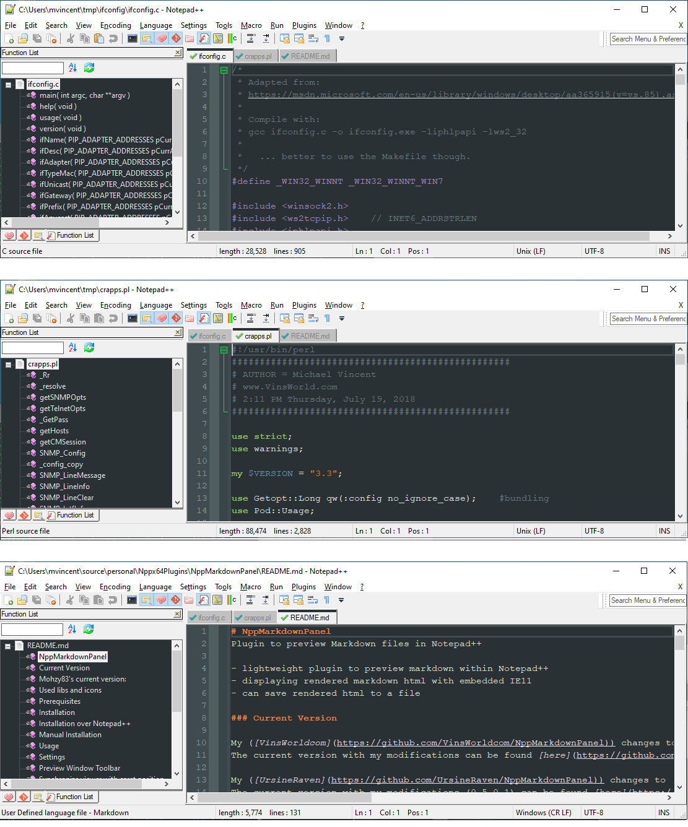Create a new file with the New toolbar icon

point(10,38)
